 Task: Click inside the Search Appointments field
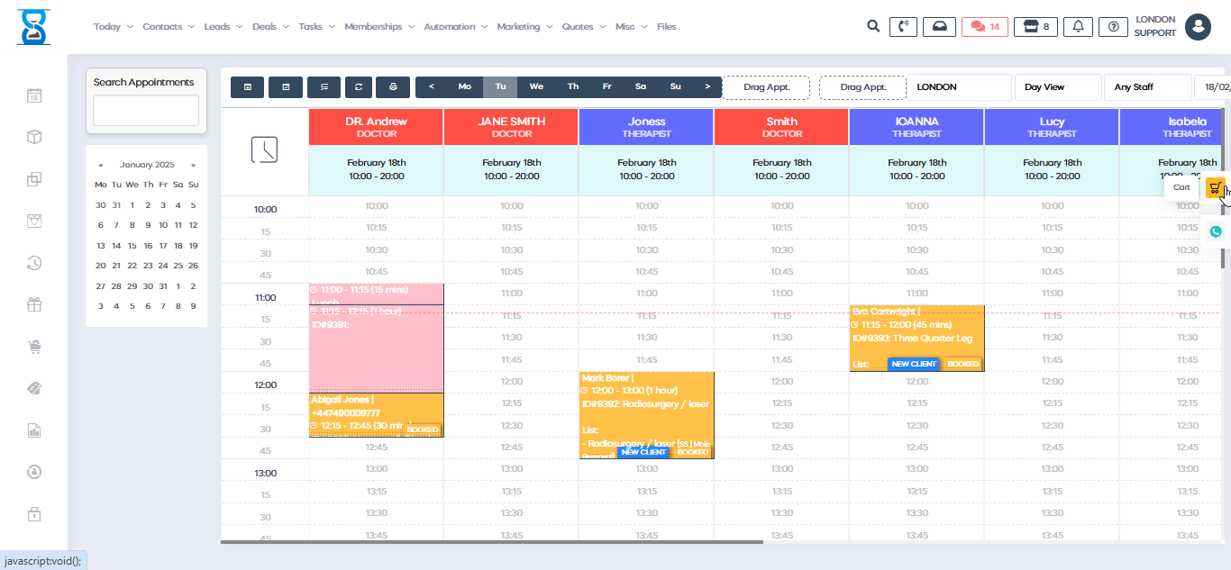coord(146,111)
